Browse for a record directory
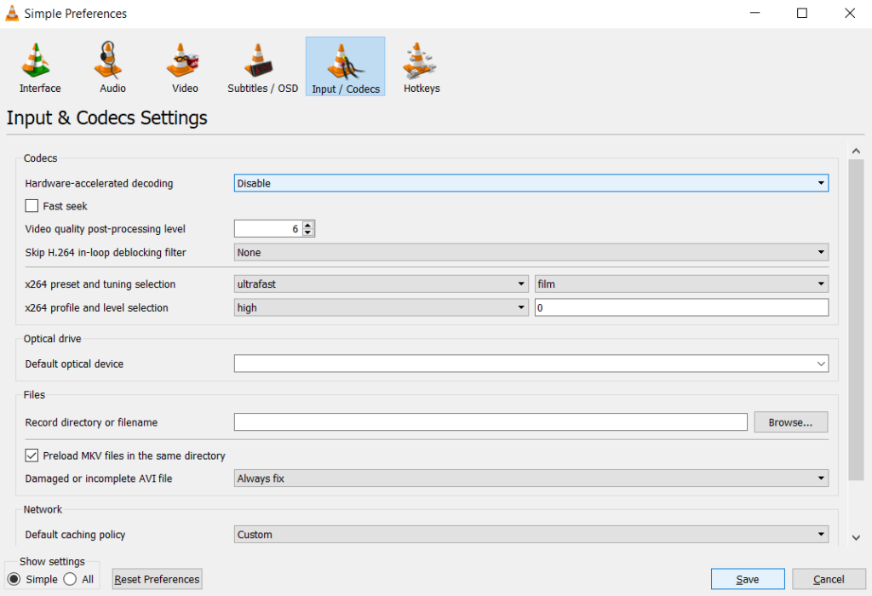The height and width of the screenshot is (596, 872). click(790, 421)
